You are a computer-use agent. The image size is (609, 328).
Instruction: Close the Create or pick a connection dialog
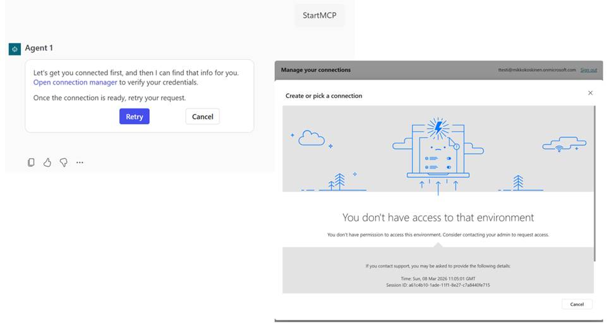point(590,93)
